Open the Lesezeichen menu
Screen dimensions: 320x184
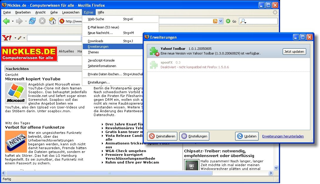(71, 12)
